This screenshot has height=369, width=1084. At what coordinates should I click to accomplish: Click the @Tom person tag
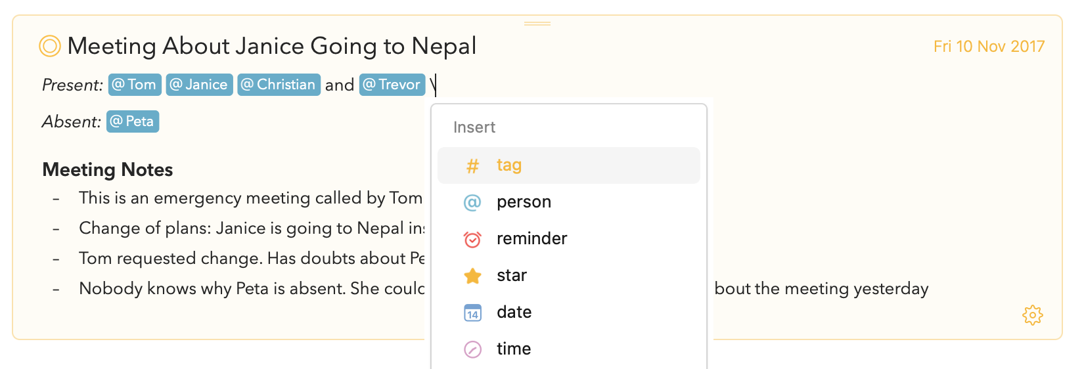135,85
